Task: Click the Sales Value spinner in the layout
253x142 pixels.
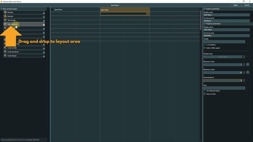Action: 148,14
